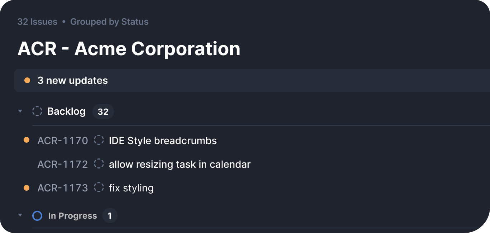The height and width of the screenshot is (233, 490).
Task: Click backlog status icon of ACR-1172
Action: click(x=99, y=164)
